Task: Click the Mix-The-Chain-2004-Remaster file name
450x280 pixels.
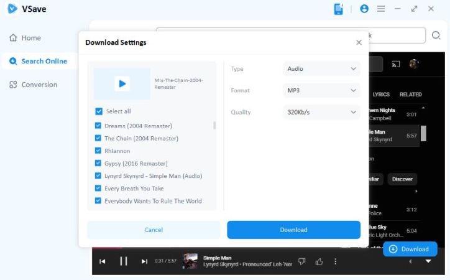Action: [x=178, y=83]
